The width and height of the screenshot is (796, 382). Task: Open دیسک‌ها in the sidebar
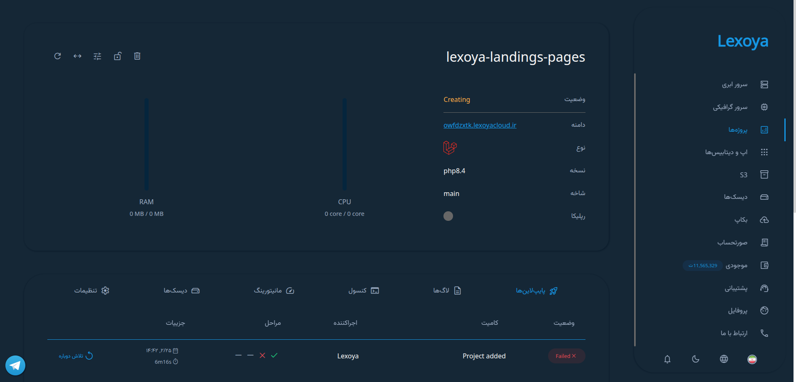coord(746,197)
